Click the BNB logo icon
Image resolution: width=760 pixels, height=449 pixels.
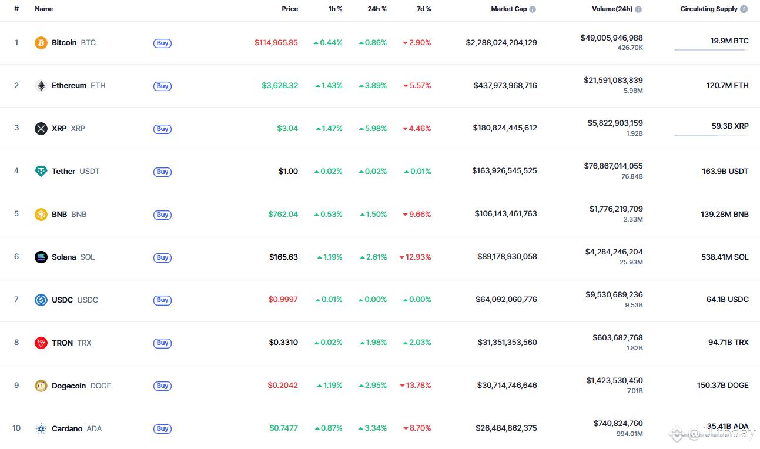coord(41,215)
